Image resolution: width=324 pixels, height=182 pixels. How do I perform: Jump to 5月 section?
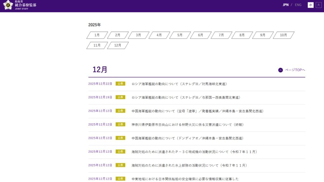click(180, 35)
